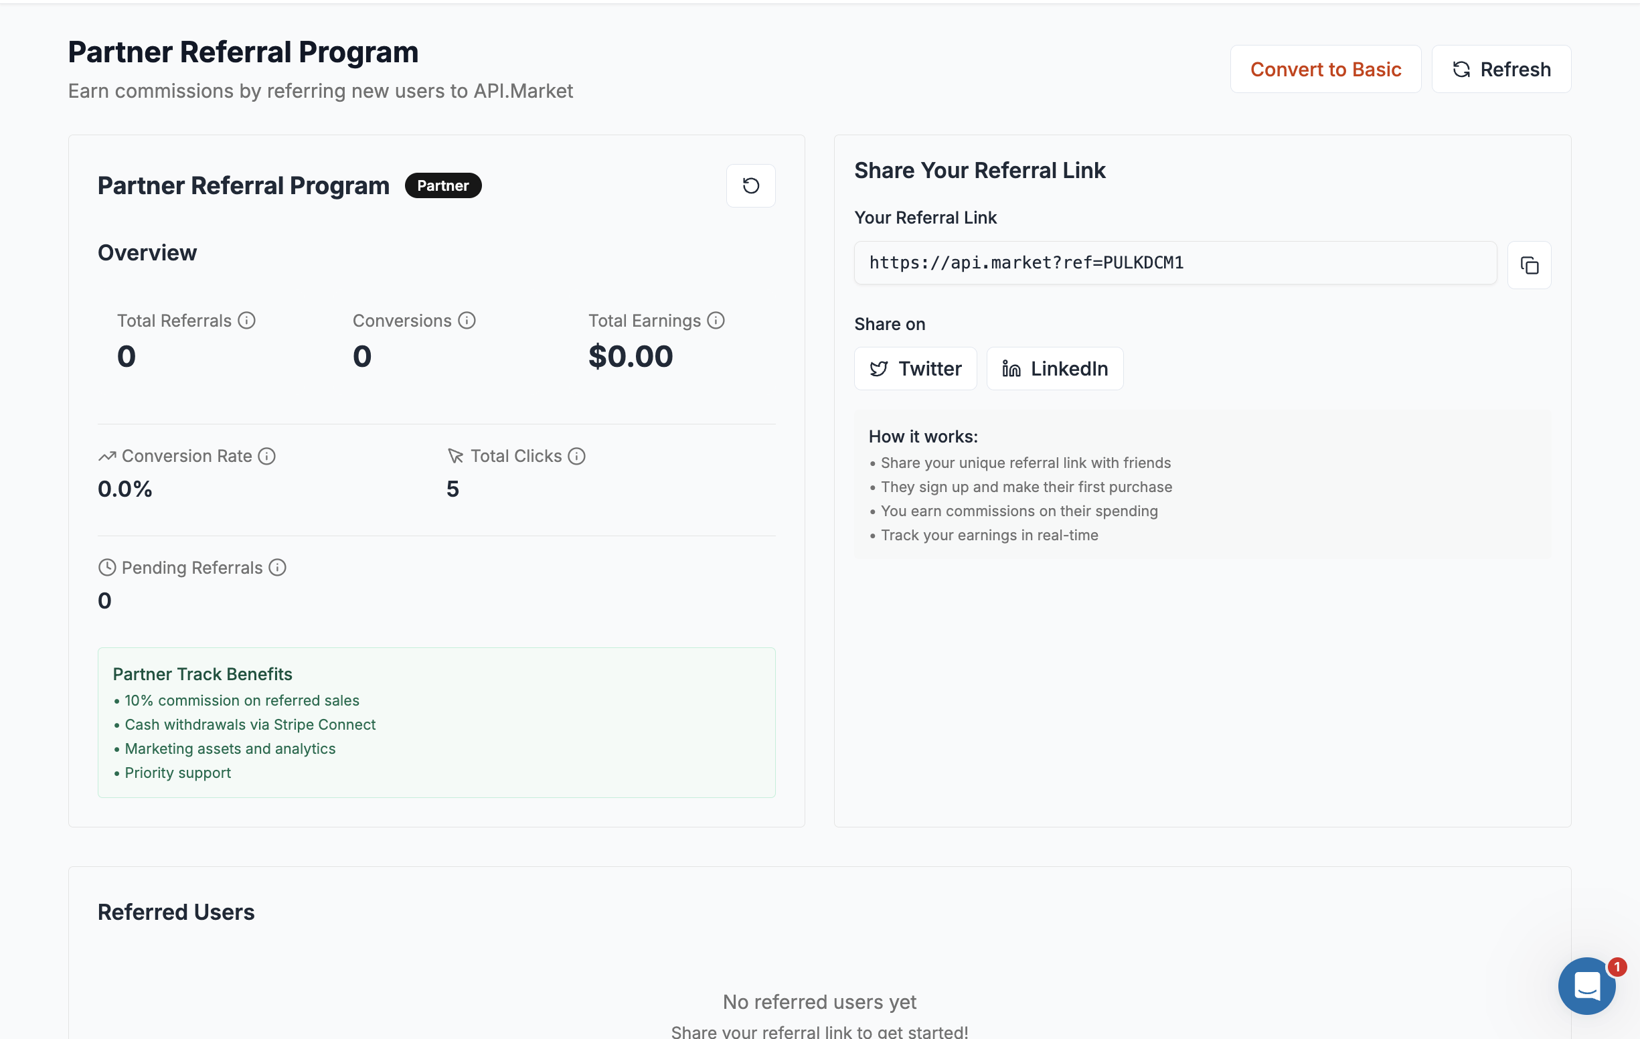Screen dimensions: 1640x1039
Task: Click the Partner Track Benefits box
Action: (x=436, y=722)
